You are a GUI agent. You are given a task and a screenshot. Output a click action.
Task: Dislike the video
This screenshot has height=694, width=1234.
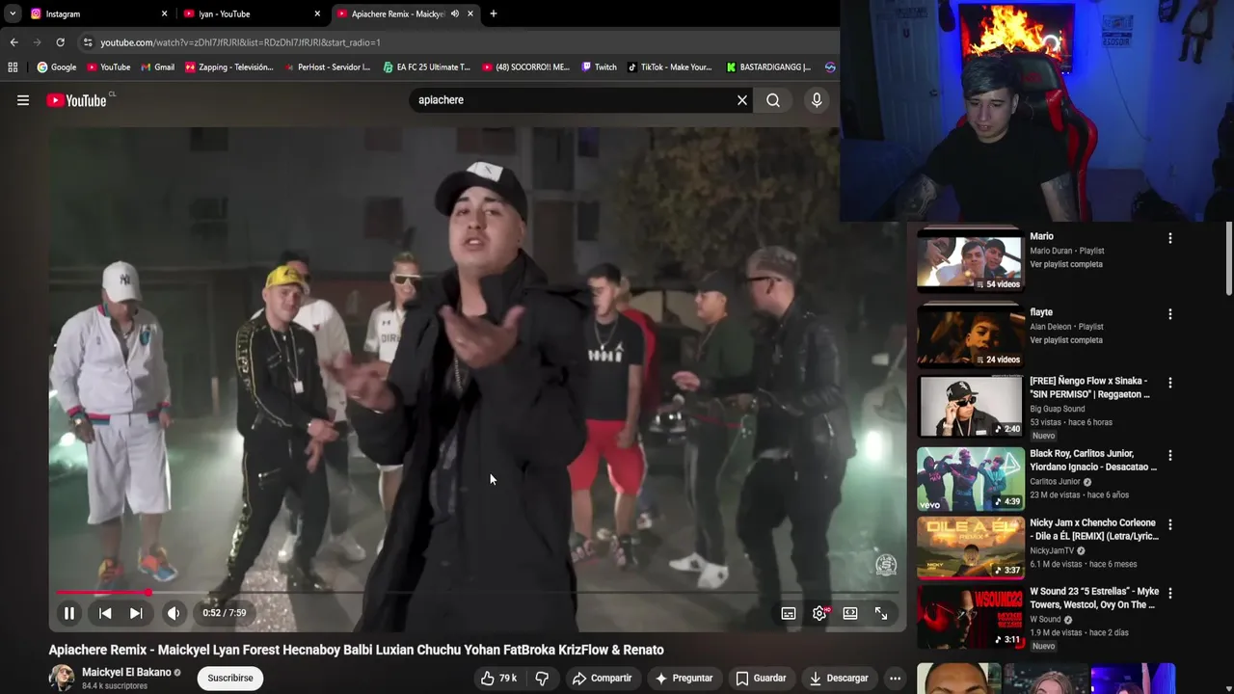click(542, 679)
